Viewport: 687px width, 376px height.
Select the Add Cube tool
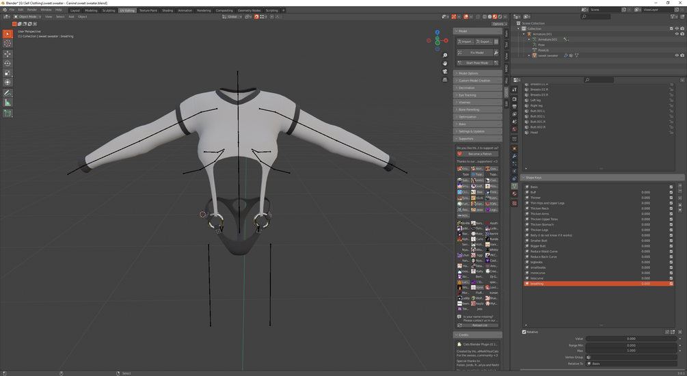point(8,113)
